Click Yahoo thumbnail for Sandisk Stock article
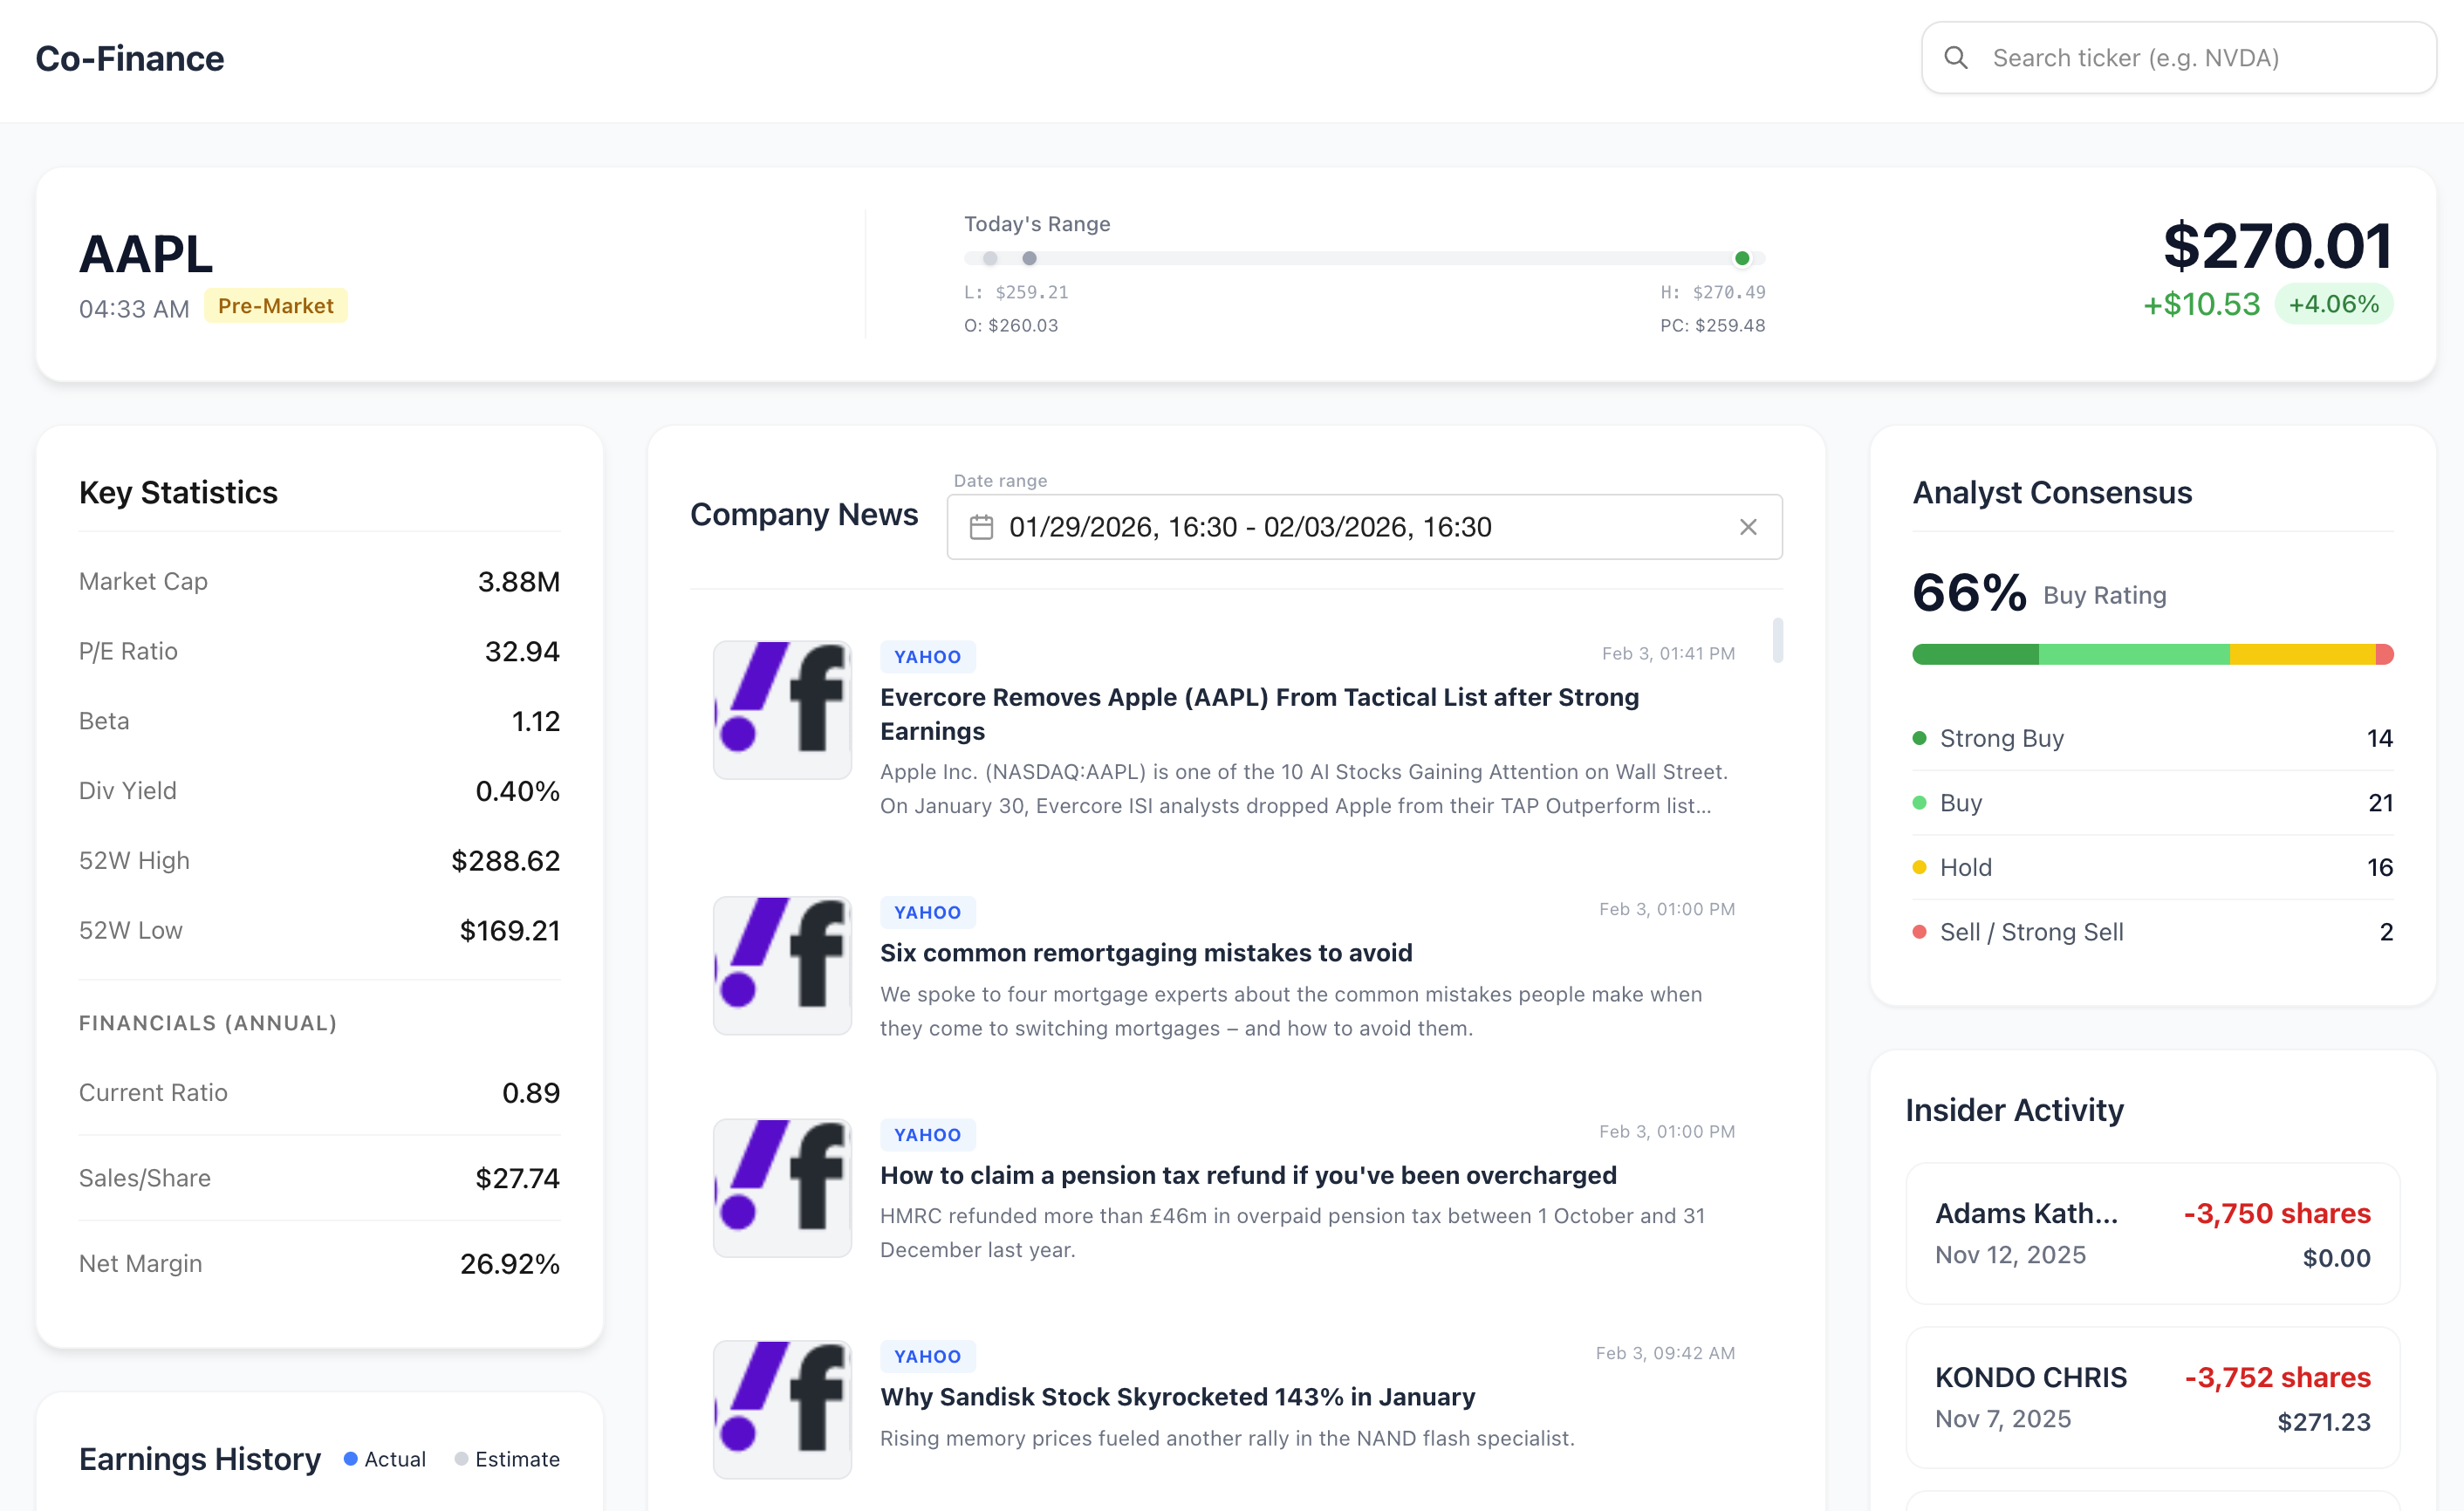Screen dimensions: 2464x1511 (x=782, y=1409)
